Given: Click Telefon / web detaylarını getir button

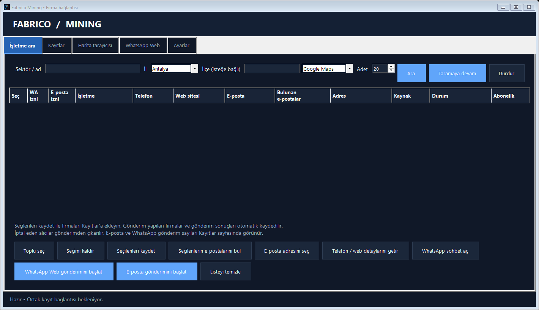Looking at the screenshot, I should click(365, 251).
